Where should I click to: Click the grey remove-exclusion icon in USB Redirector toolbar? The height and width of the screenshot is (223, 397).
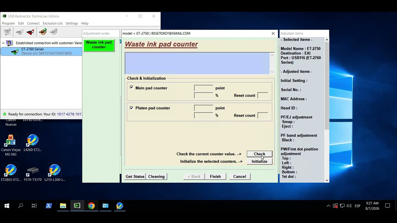click(x=54, y=32)
